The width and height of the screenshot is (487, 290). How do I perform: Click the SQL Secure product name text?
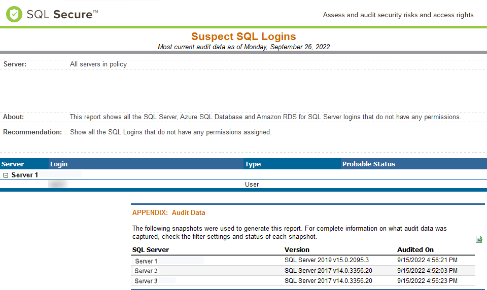60,14
